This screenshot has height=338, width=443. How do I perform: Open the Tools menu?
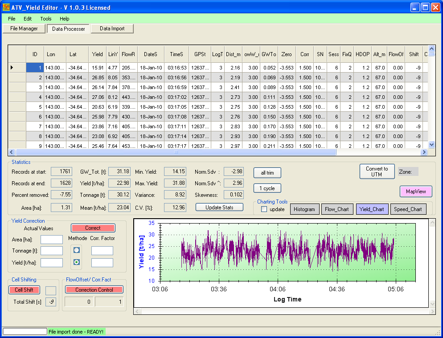[46, 19]
